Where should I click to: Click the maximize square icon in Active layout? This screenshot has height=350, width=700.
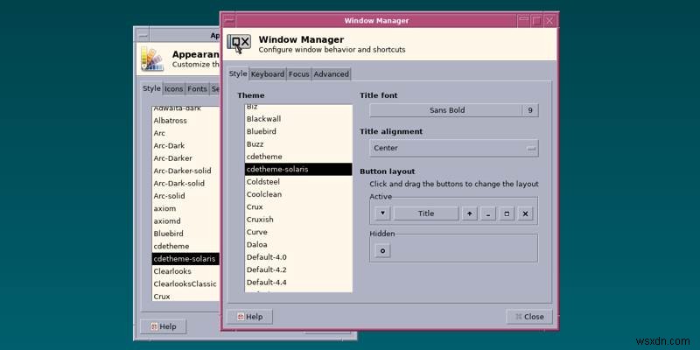[507, 213]
